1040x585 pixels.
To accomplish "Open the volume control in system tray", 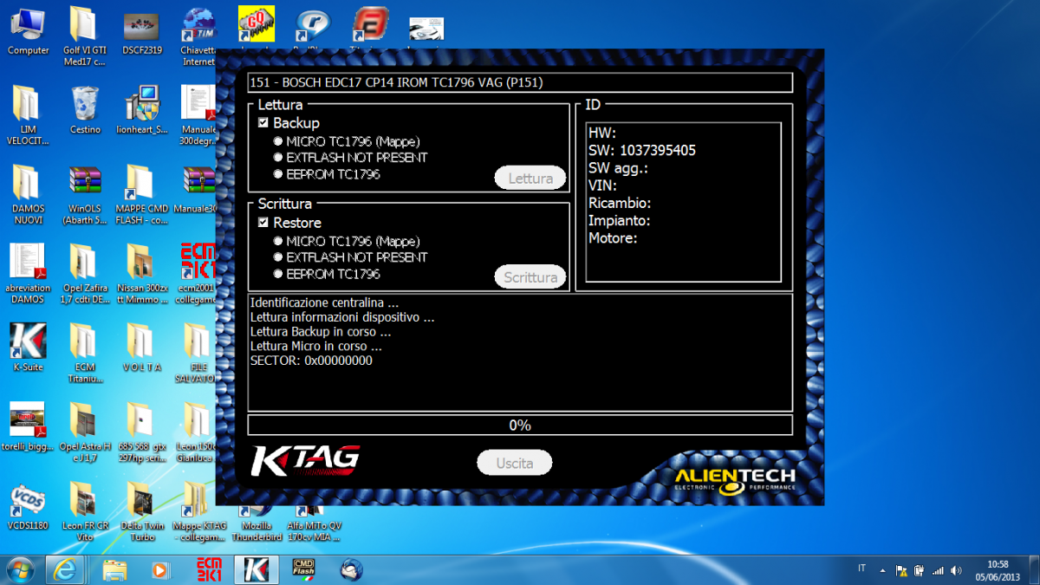I will tap(956, 570).
